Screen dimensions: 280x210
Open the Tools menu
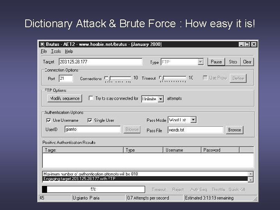[56, 51]
